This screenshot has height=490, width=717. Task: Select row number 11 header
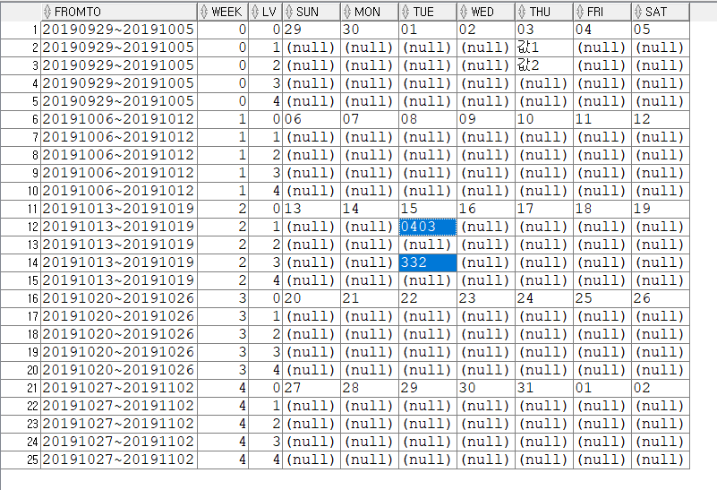(21, 209)
